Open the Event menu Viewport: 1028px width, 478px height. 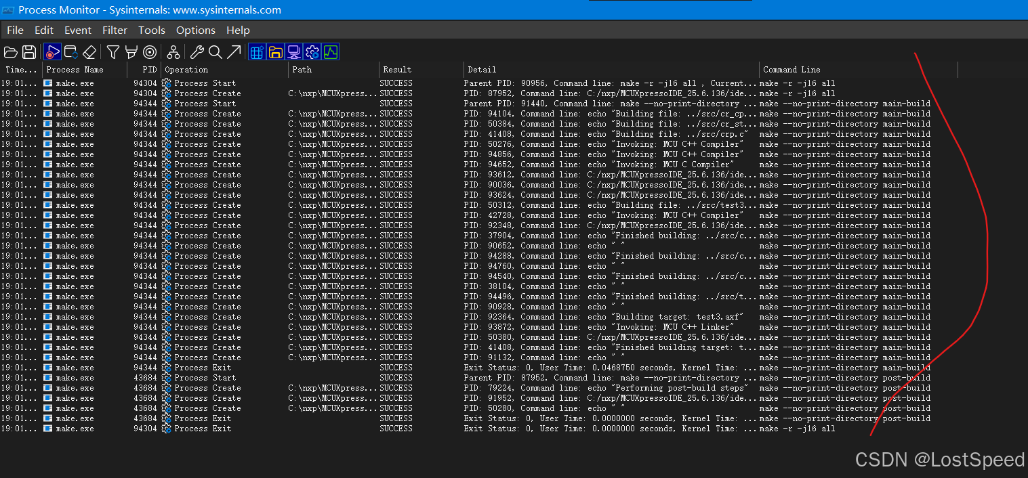pos(78,30)
